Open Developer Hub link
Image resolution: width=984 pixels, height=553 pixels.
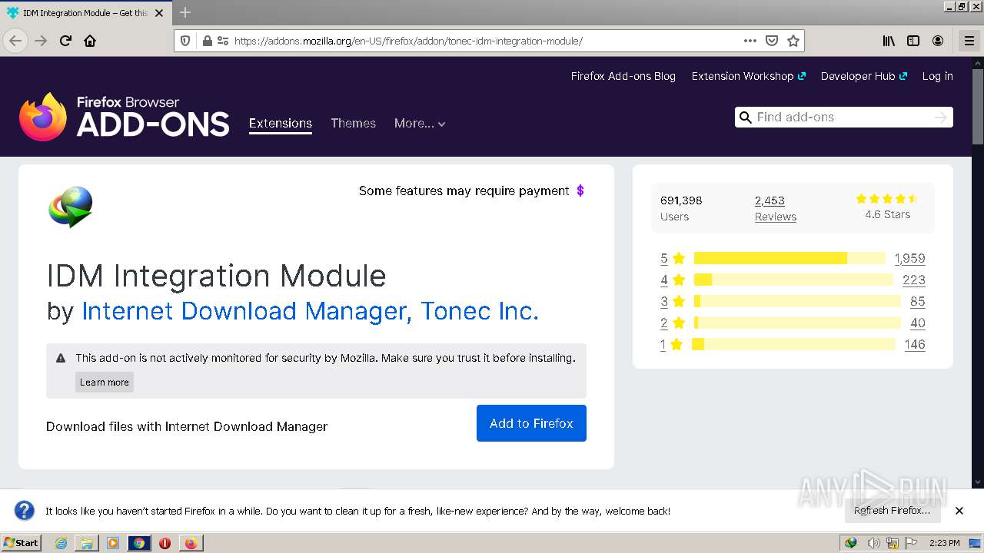pyautogui.click(x=864, y=76)
